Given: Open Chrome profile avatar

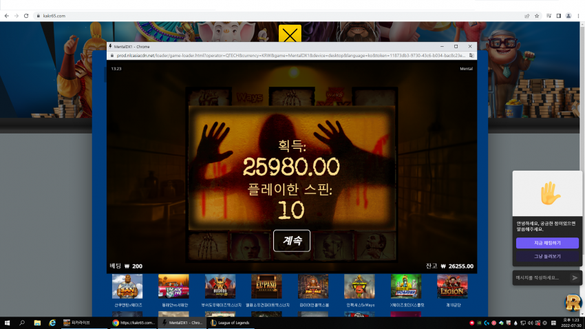Looking at the screenshot, I should [568, 16].
